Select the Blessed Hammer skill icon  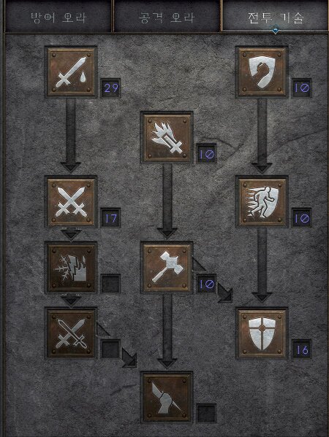[167, 268]
